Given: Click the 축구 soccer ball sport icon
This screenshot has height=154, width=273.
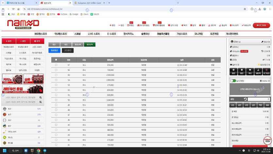Looking at the screenshot, I should click(x=5, y=109).
